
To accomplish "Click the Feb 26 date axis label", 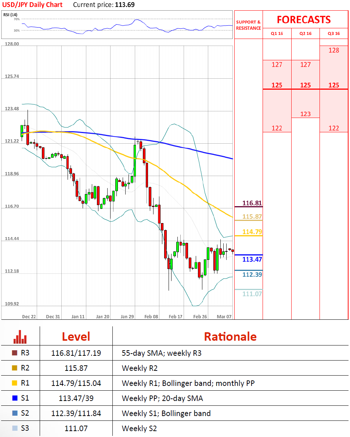I will [200, 316].
